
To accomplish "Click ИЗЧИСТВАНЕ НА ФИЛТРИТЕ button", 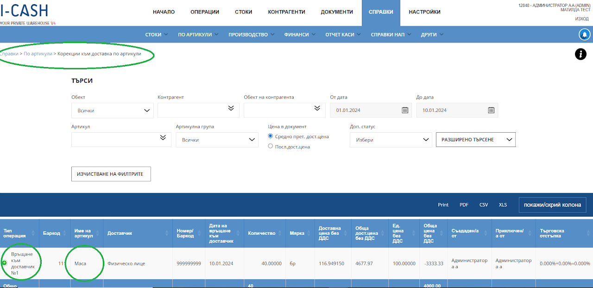I will (x=111, y=174).
